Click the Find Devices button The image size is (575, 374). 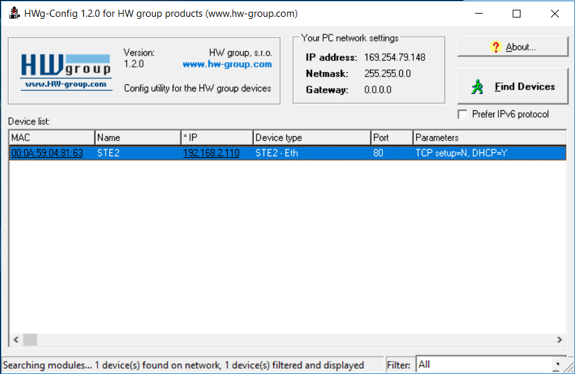pyautogui.click(x=513, y=86)
